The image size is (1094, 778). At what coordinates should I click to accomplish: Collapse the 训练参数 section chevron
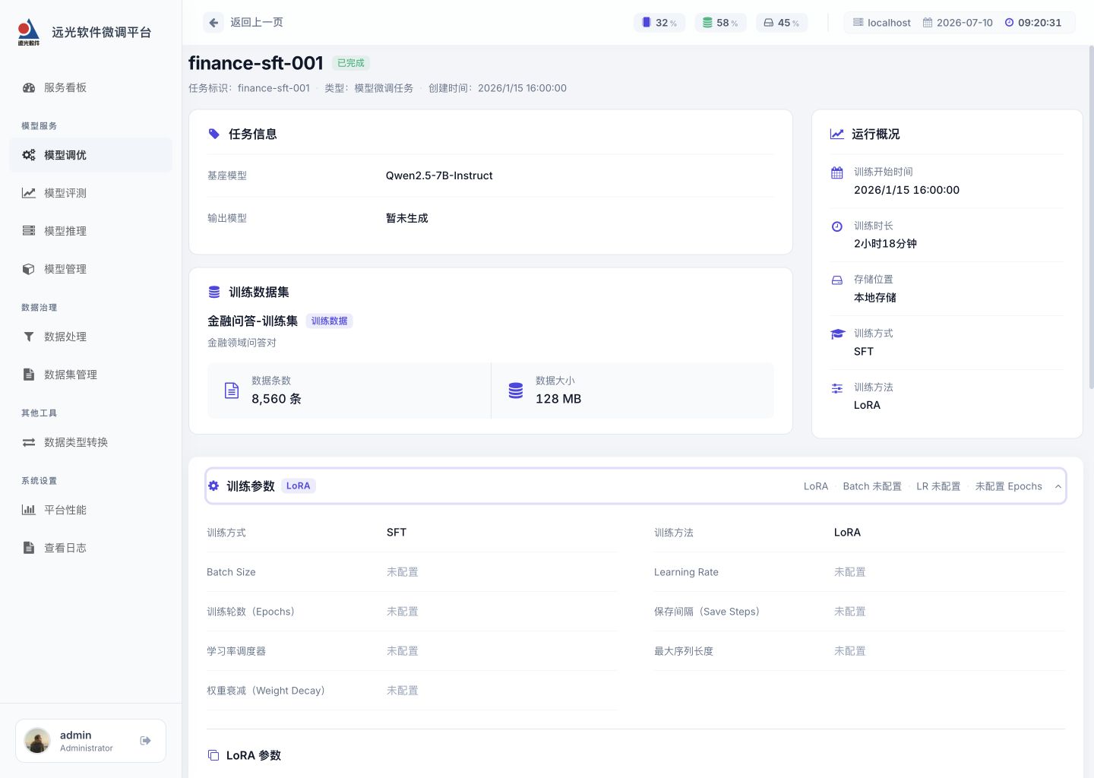(1058, 486)
